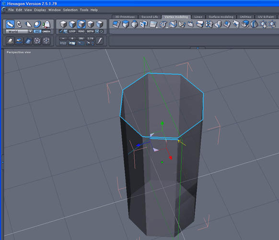Open the 3D Primitives tab

pos(125,17)
